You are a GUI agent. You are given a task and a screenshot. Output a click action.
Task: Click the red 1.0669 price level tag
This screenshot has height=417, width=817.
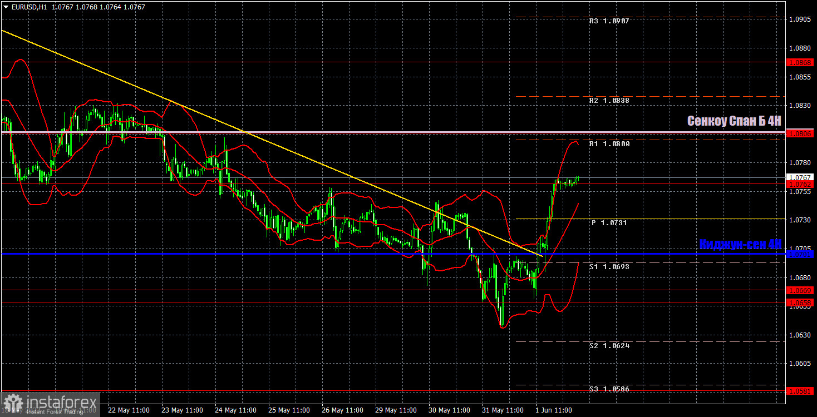[x=800, y=290]
